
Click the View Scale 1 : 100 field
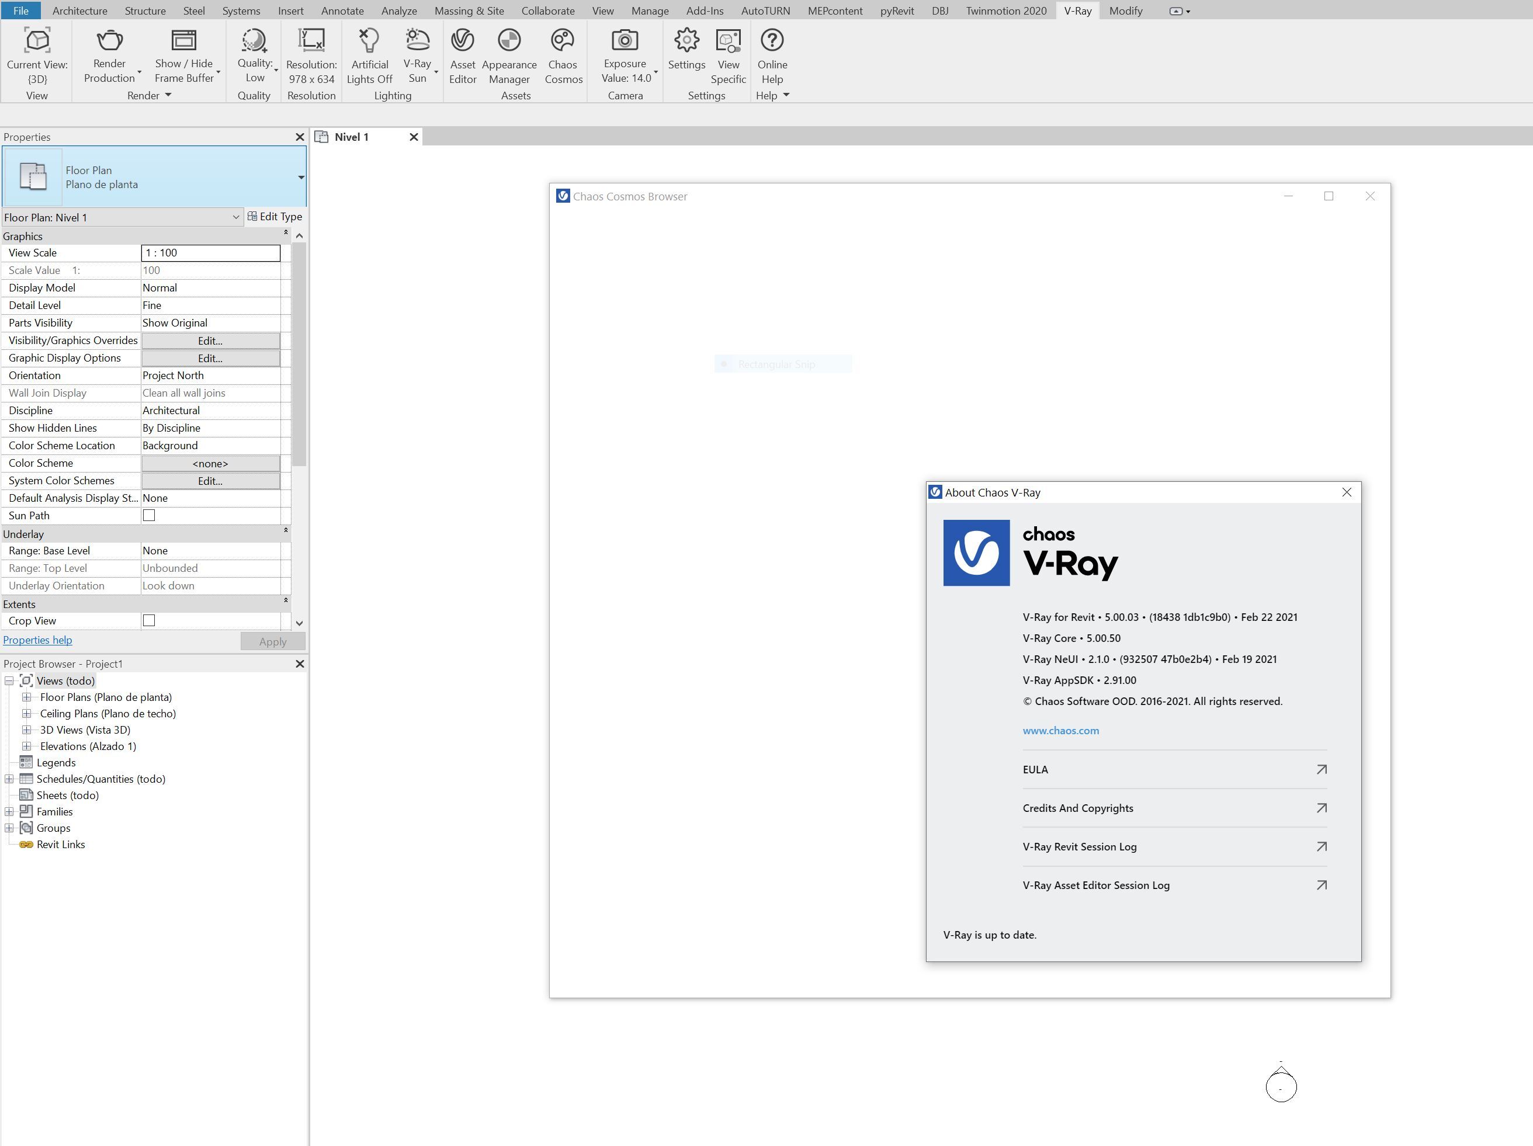211,253
